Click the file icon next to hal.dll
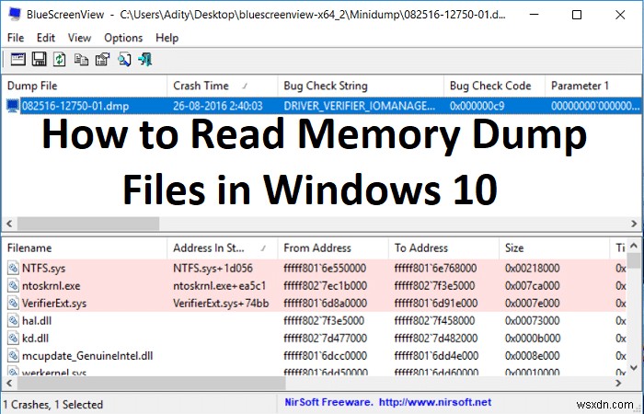 click(13, 321)
